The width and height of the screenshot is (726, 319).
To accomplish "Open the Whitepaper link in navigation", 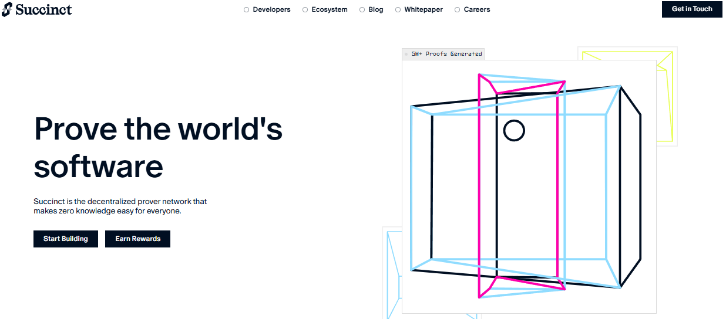I will pyautogui.click(x=419, y=9).
